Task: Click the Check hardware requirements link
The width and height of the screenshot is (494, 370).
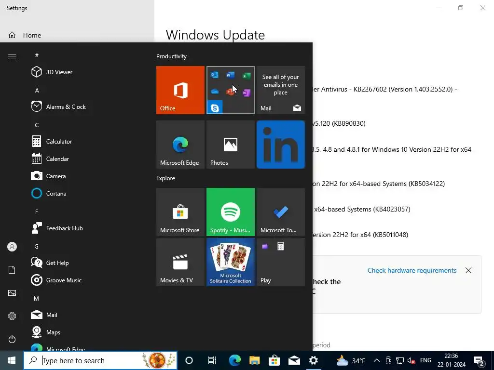Action: click(412, 270)
